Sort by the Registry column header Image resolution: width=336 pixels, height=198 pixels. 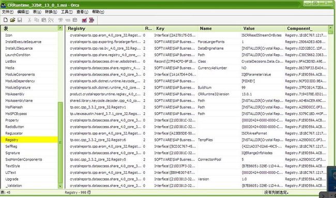pyautogui.click(x=105, y=28)
